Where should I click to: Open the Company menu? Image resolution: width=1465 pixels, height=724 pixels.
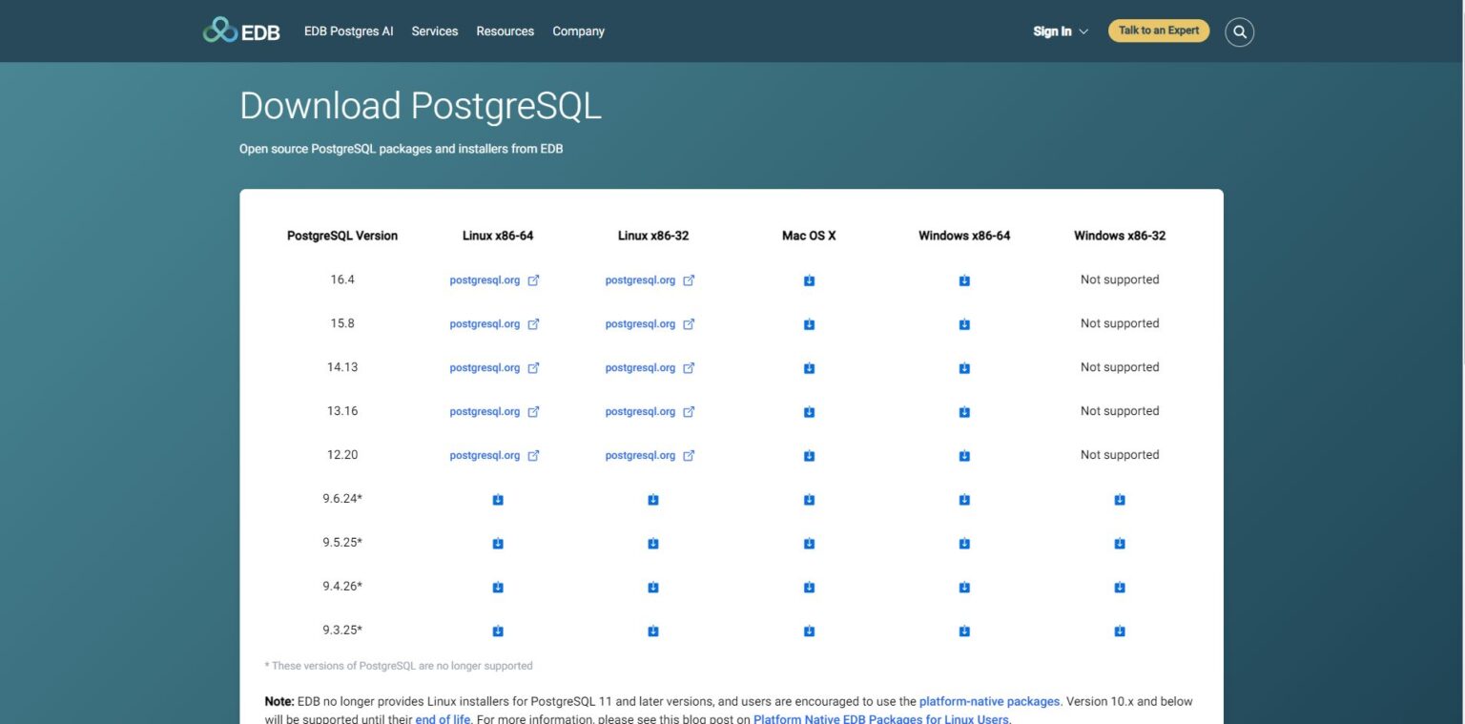pos(578,31)
